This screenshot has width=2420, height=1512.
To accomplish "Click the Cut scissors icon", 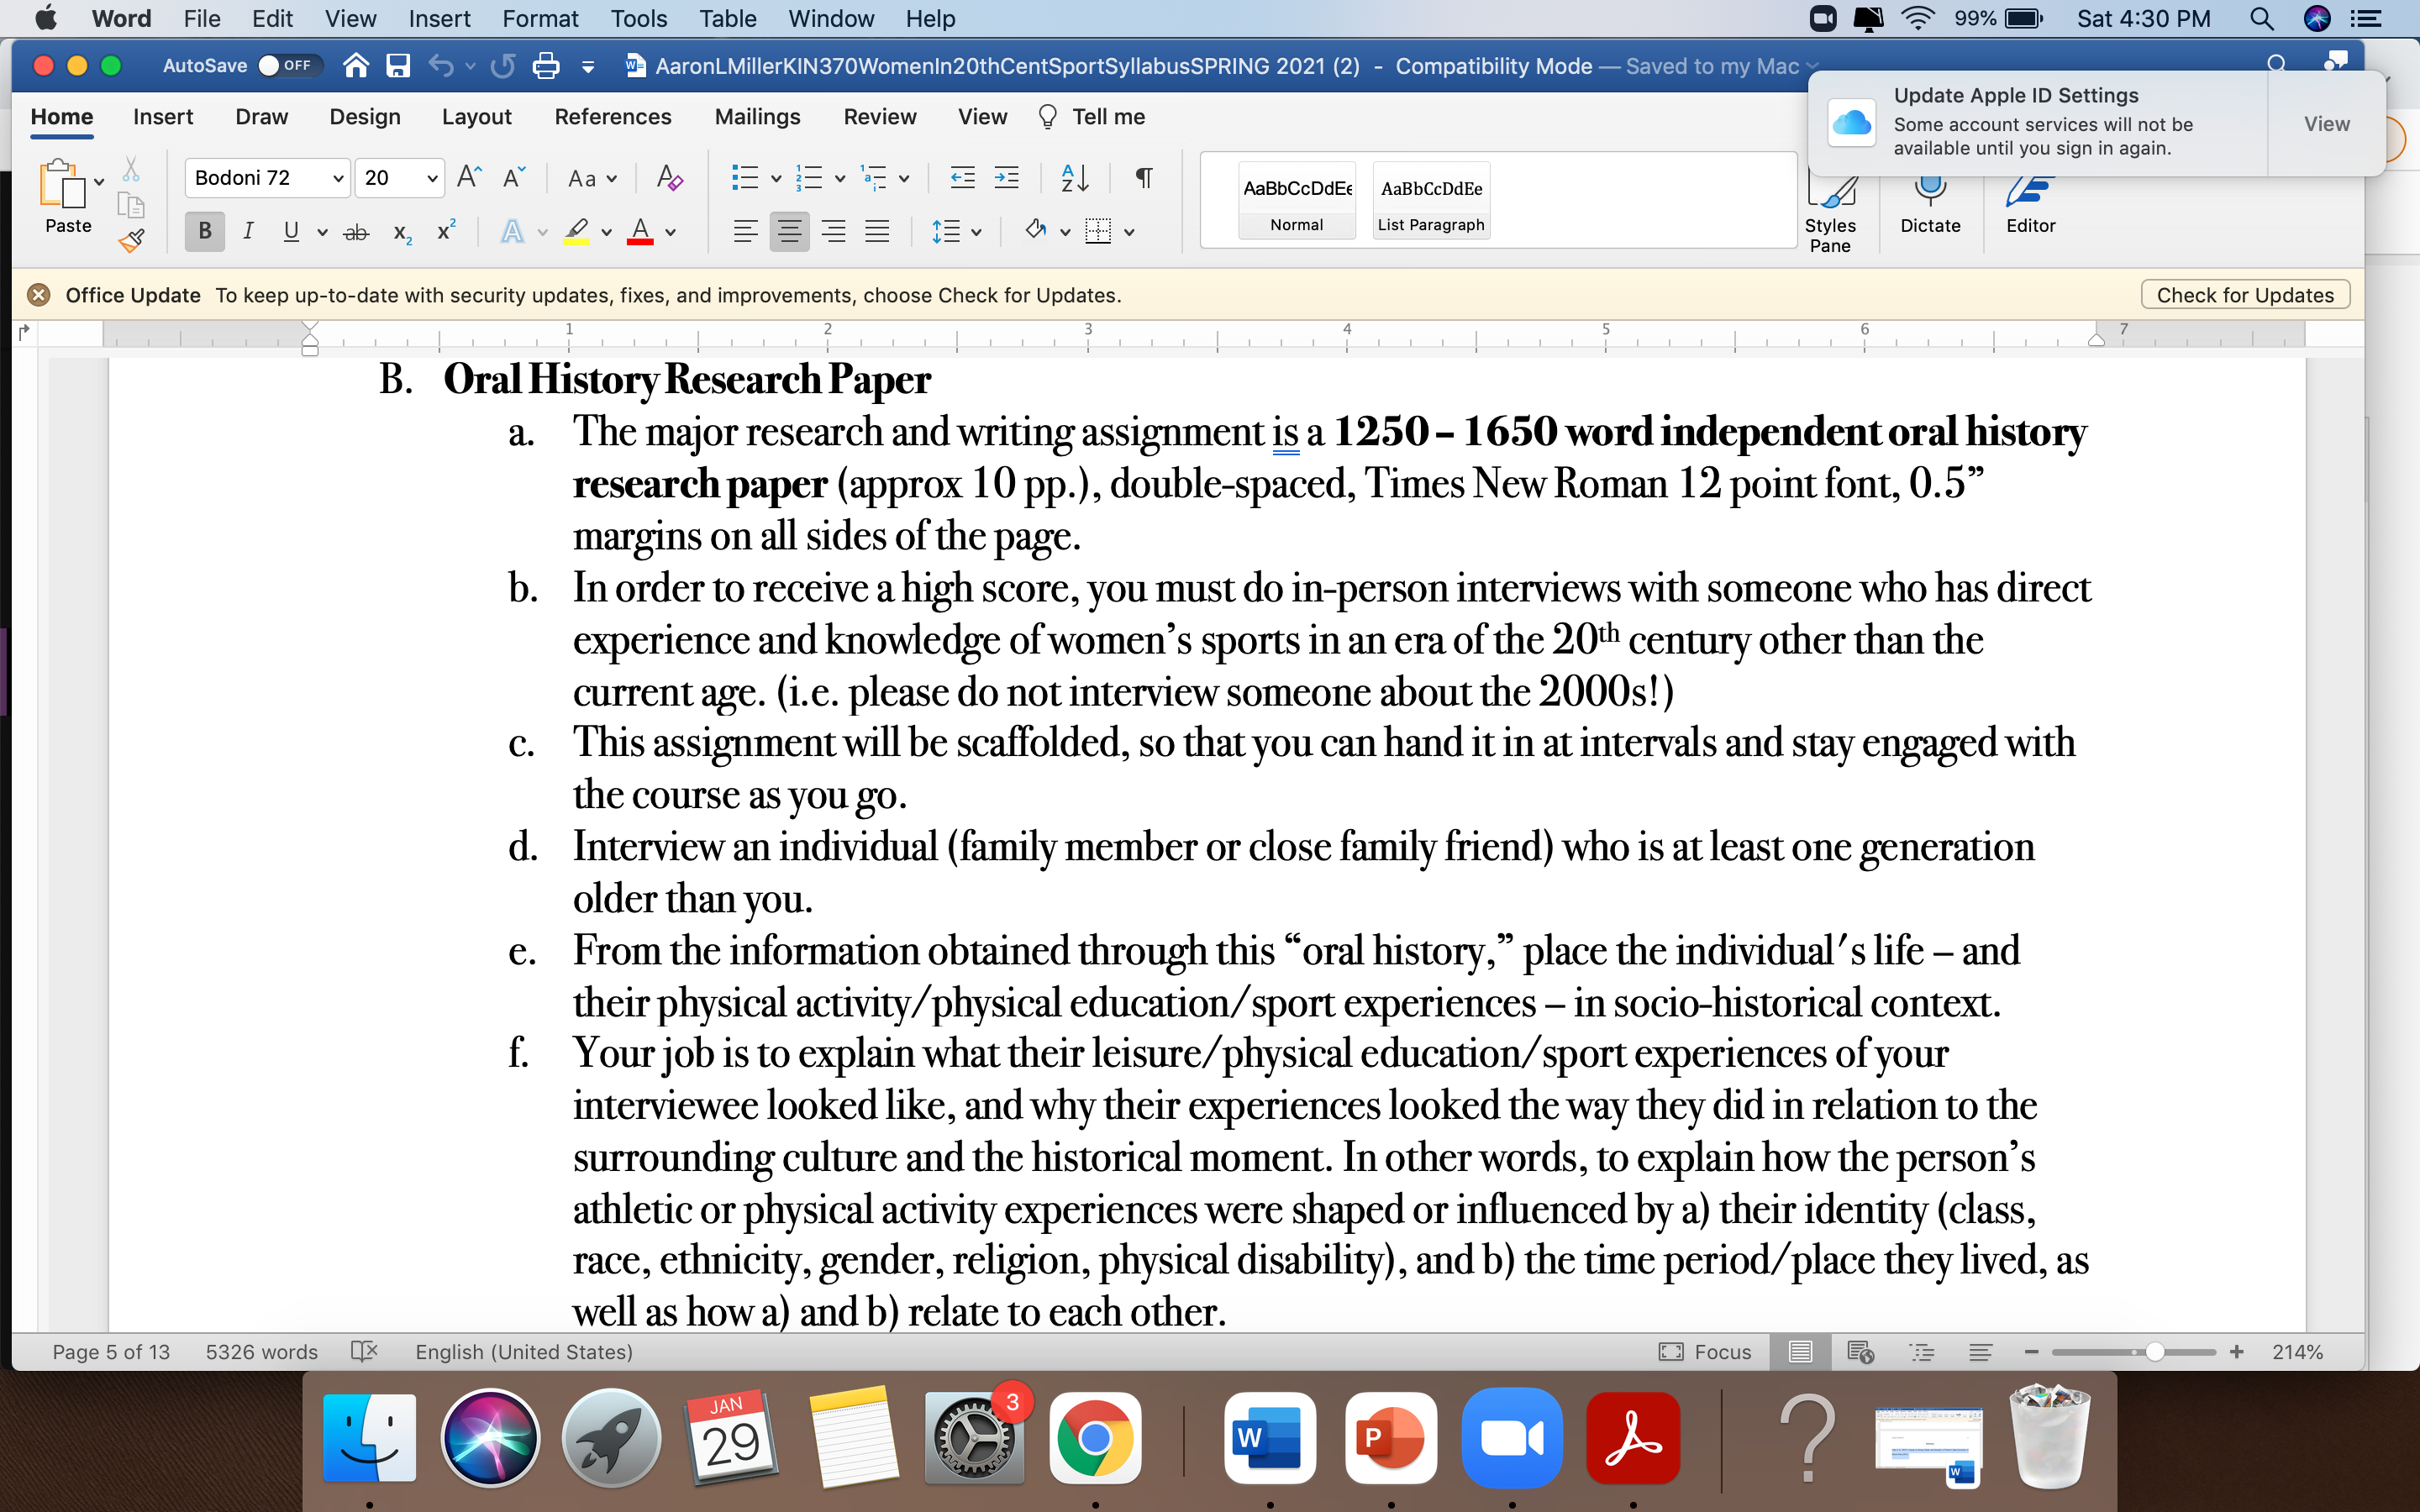I will pos(131,169).
